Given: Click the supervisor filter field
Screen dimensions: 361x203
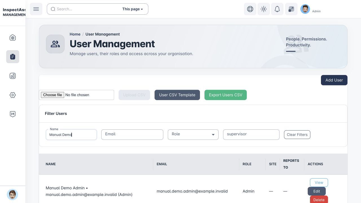Looking at the screenshot, I should tap(251, 134).
